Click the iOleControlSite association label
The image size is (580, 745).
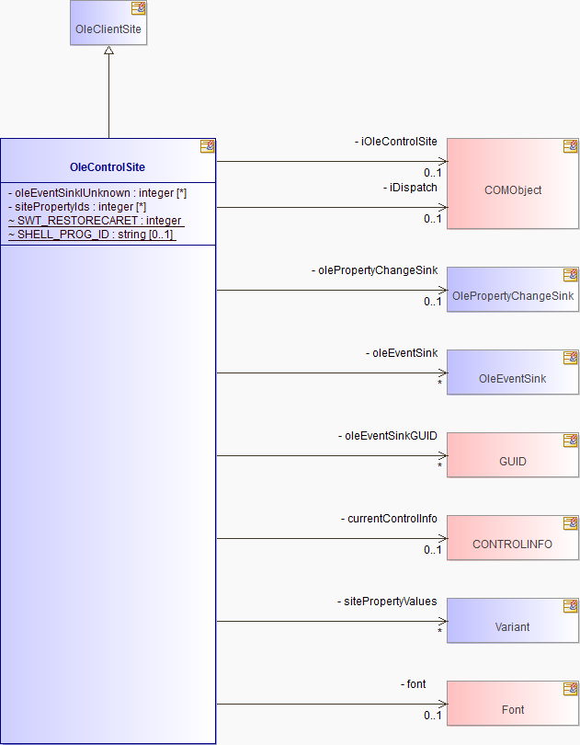[396, 142]
